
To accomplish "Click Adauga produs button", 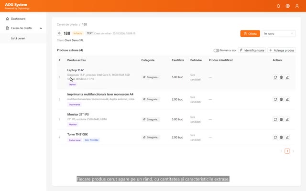I will pos(282,50).
